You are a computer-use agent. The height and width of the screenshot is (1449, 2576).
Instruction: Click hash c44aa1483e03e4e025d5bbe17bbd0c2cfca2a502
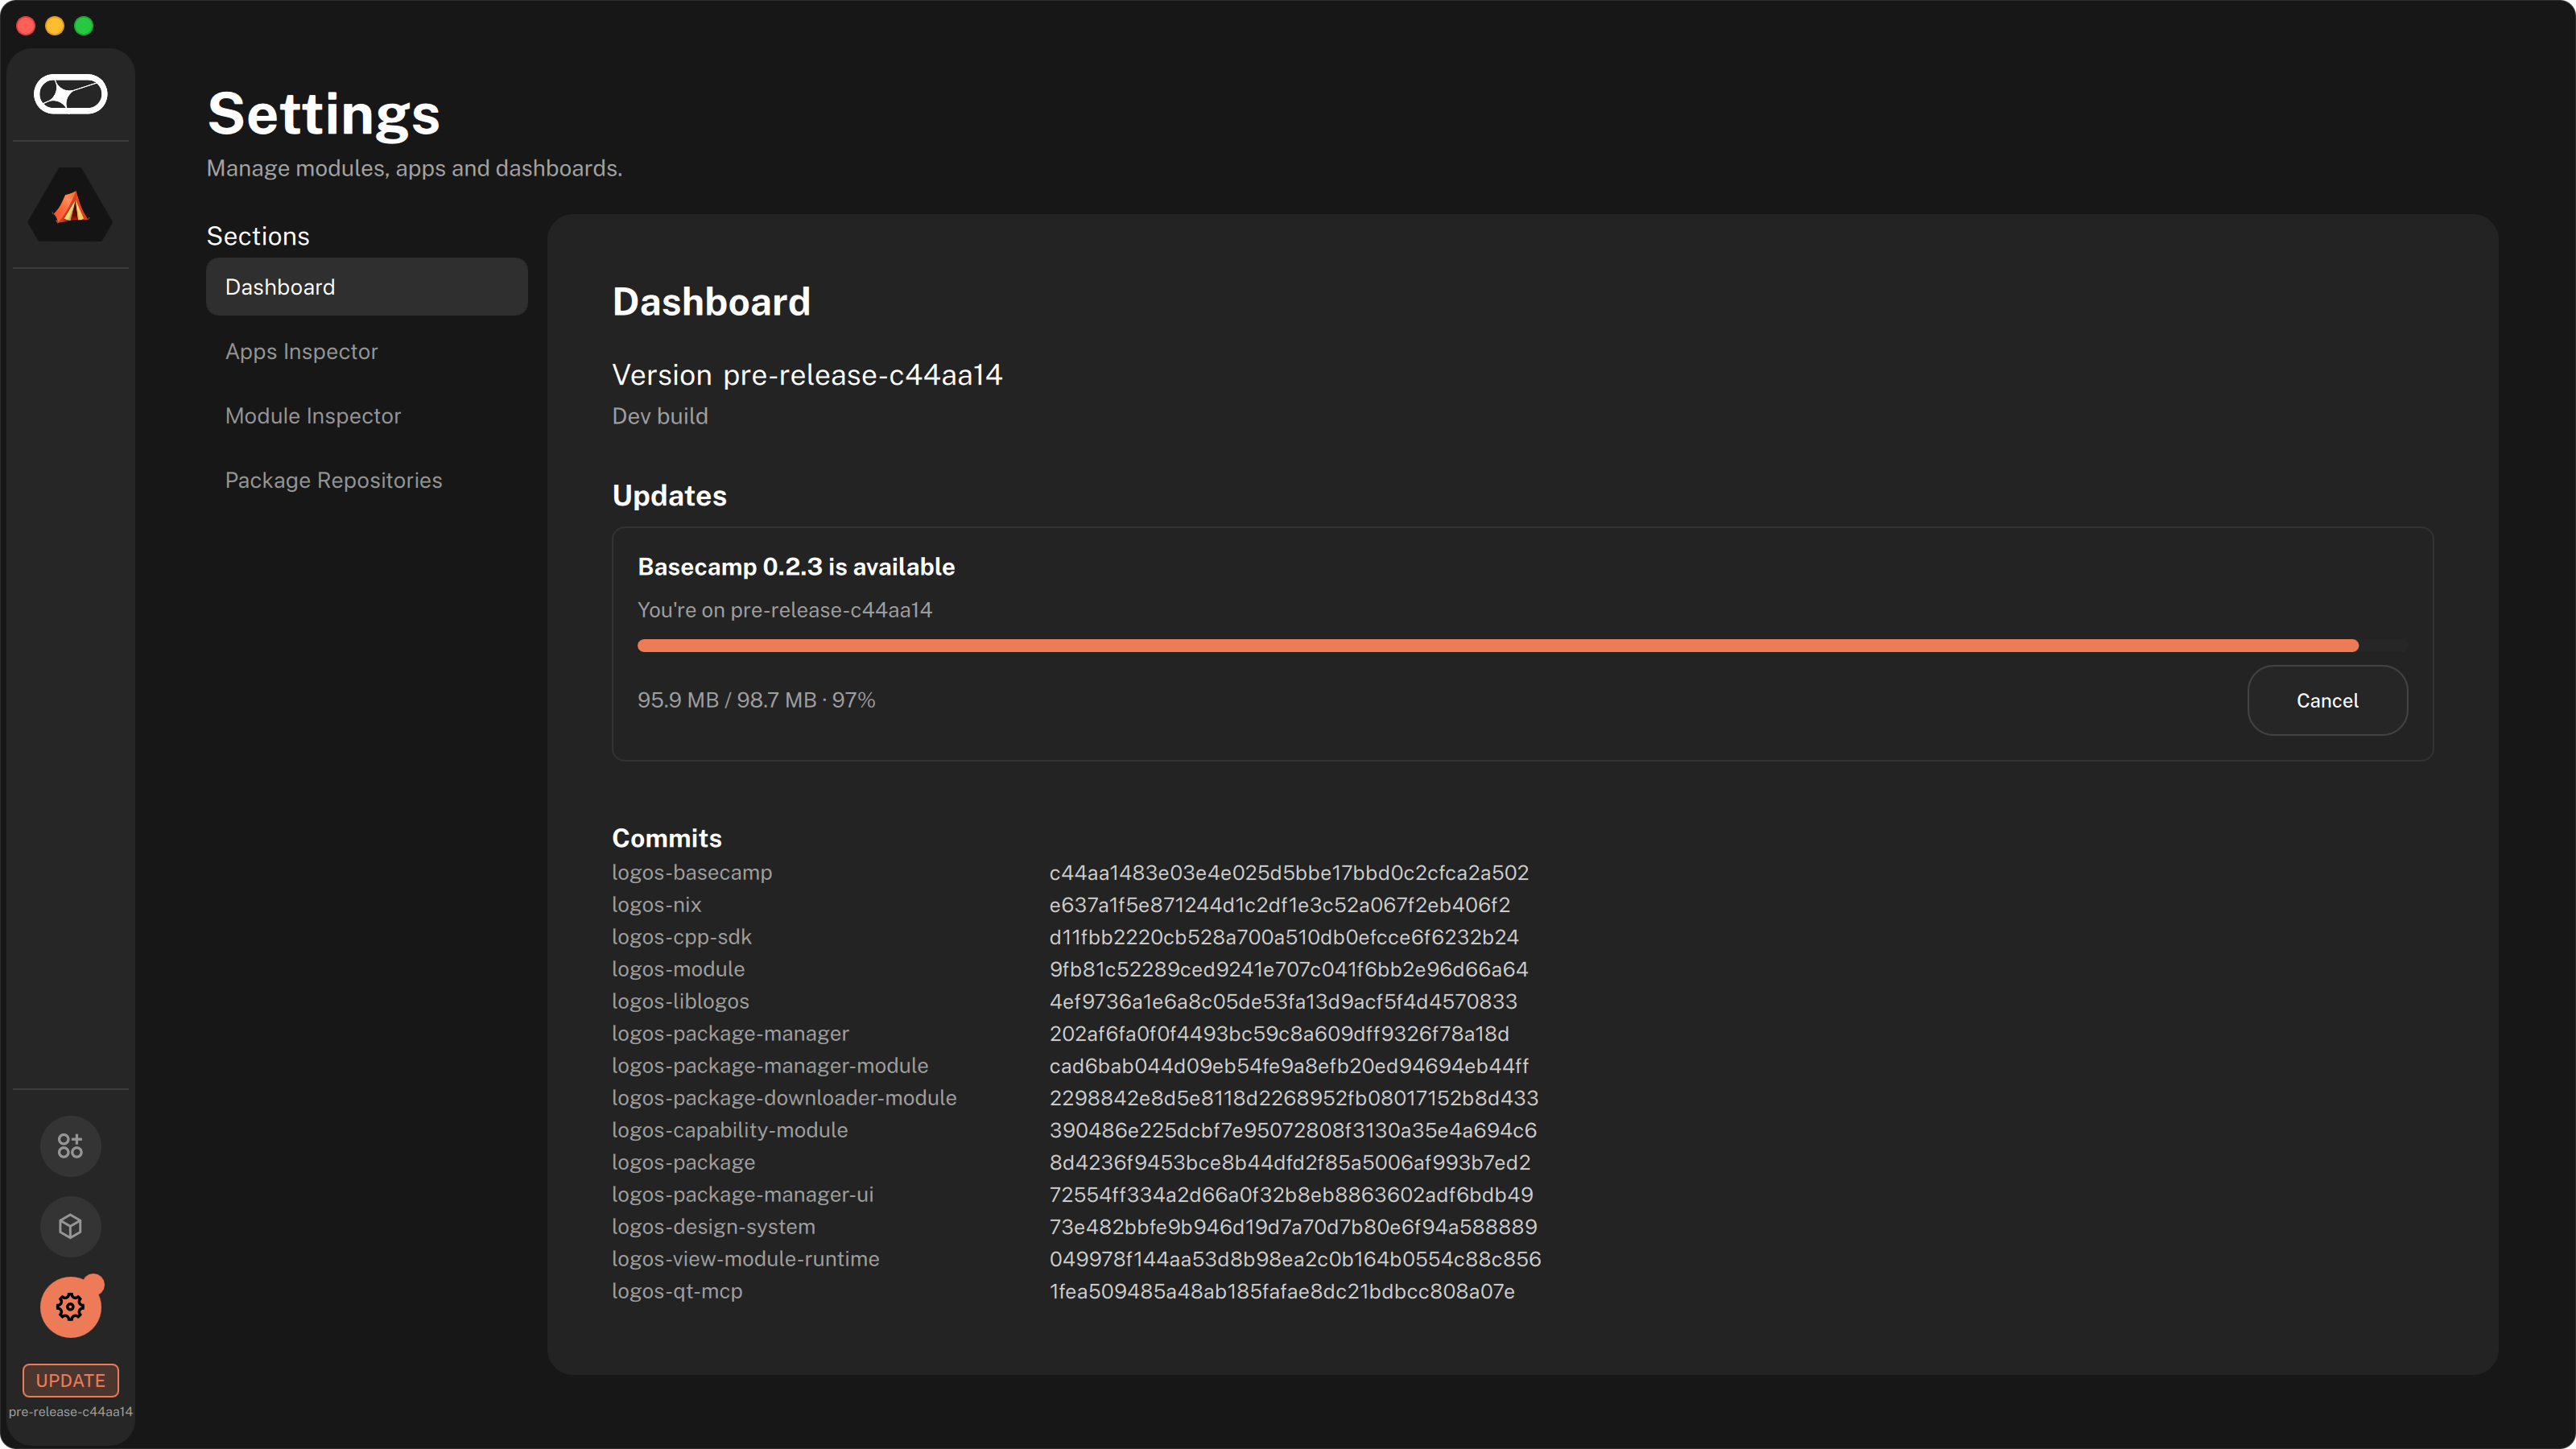coord(1289,872)
